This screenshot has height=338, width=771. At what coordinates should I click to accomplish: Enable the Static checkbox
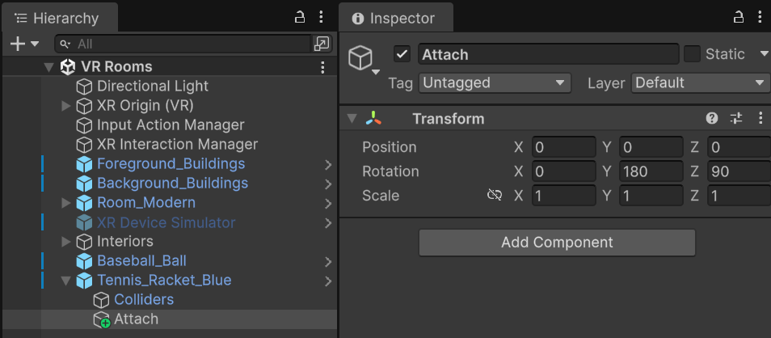point(692,54)
